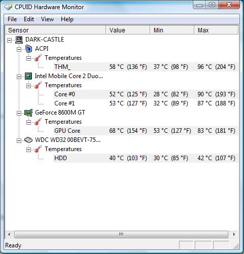Open the View menu

point(47,19)
